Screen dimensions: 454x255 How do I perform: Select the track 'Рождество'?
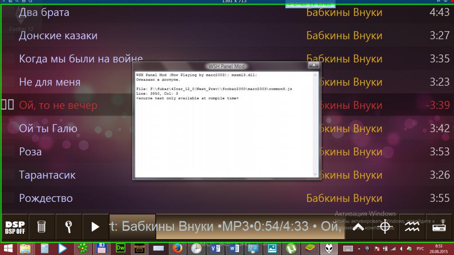click(x=46, y=198)
